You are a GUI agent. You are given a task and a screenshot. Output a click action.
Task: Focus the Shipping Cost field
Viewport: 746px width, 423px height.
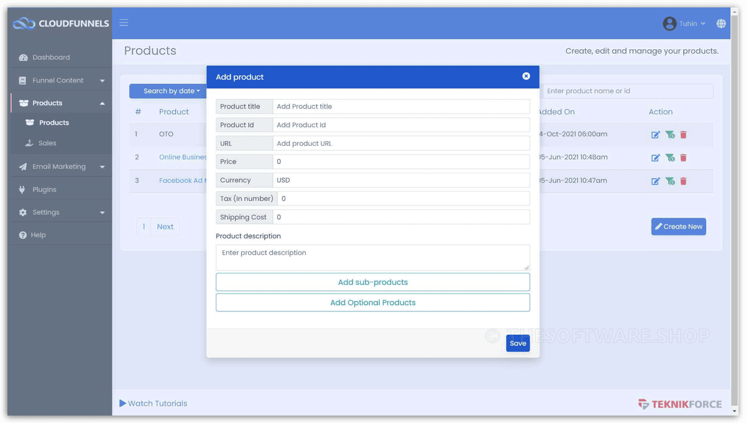(x=401, y=217)
